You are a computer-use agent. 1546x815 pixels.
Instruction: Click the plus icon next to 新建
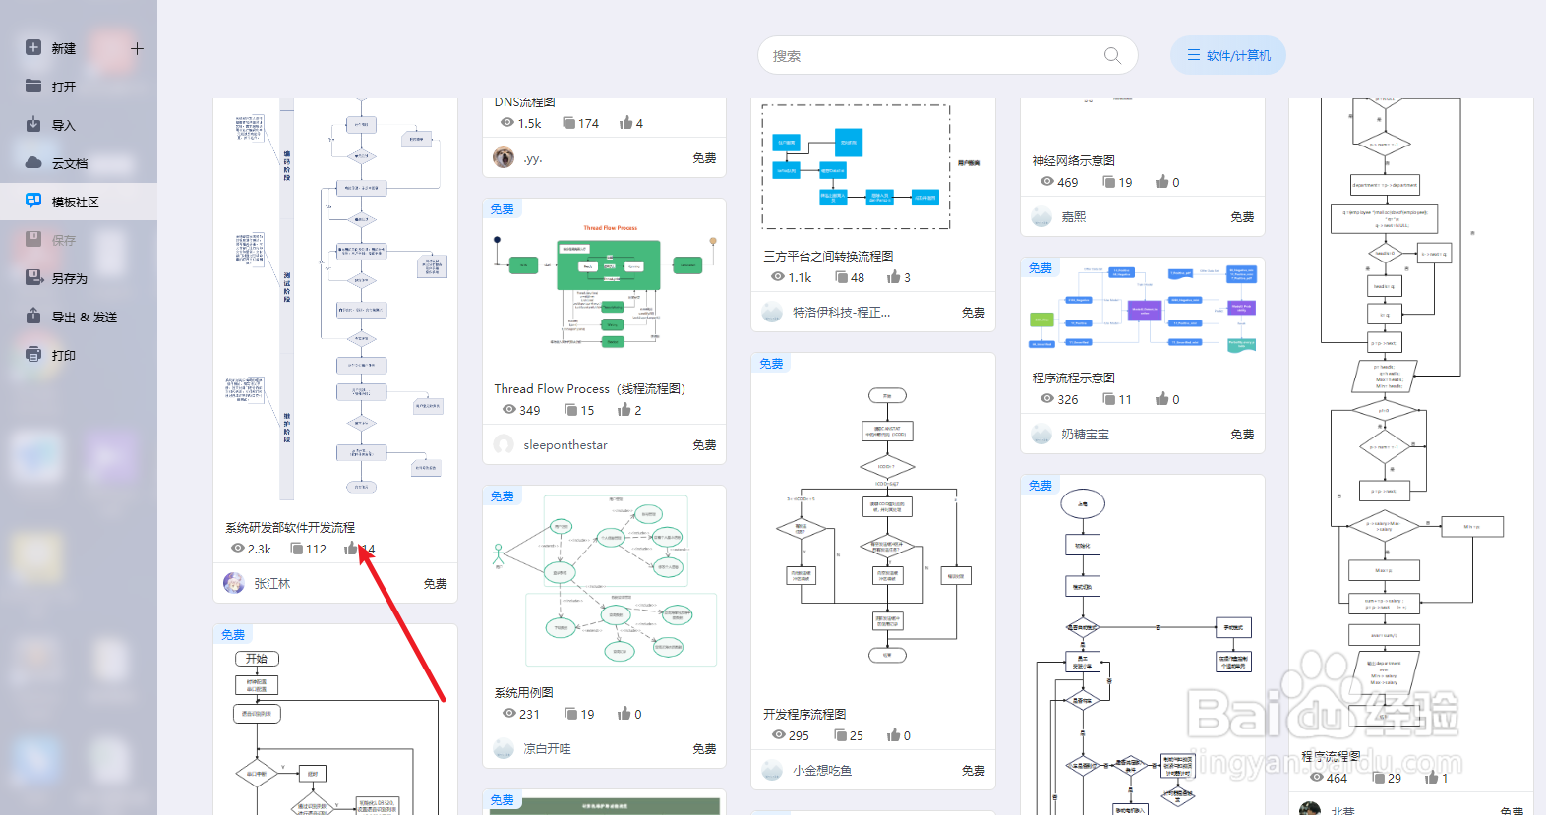pos(137,48)
